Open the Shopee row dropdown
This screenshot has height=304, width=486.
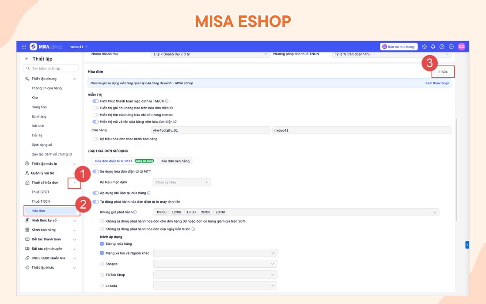215,264
